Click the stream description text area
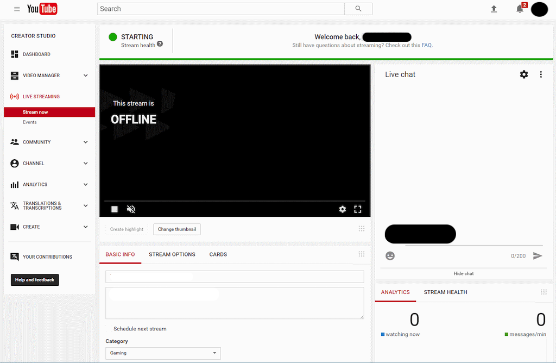556x363 pixels. 235,303
